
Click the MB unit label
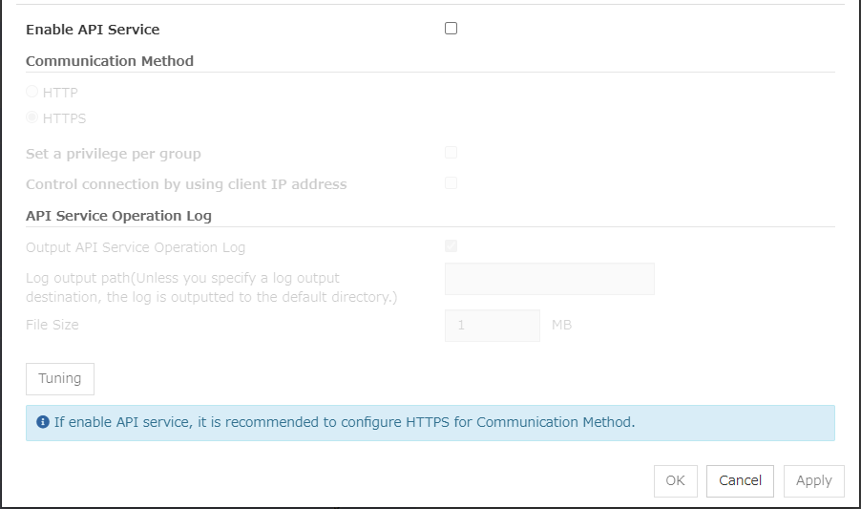tap(561, 326)
